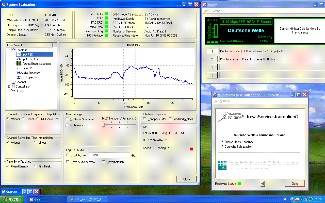
Task: Click the History category icon
Action: point(13,91)
